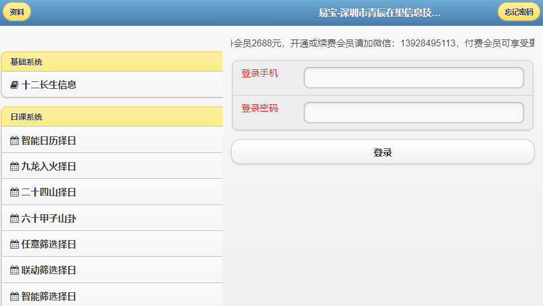
Task: Open the 资料 button in header
Action: pos(17,12)
